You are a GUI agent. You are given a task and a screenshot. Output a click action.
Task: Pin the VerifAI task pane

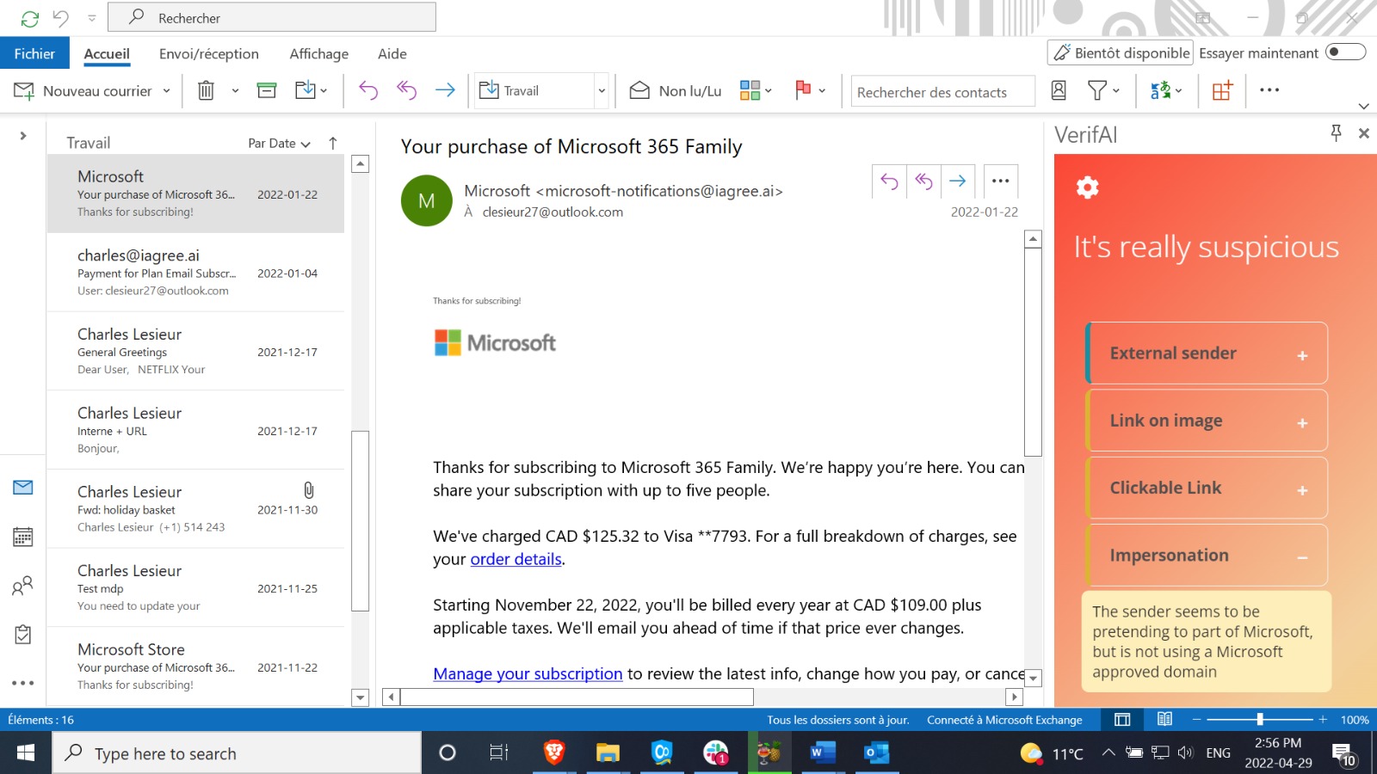1336,133
